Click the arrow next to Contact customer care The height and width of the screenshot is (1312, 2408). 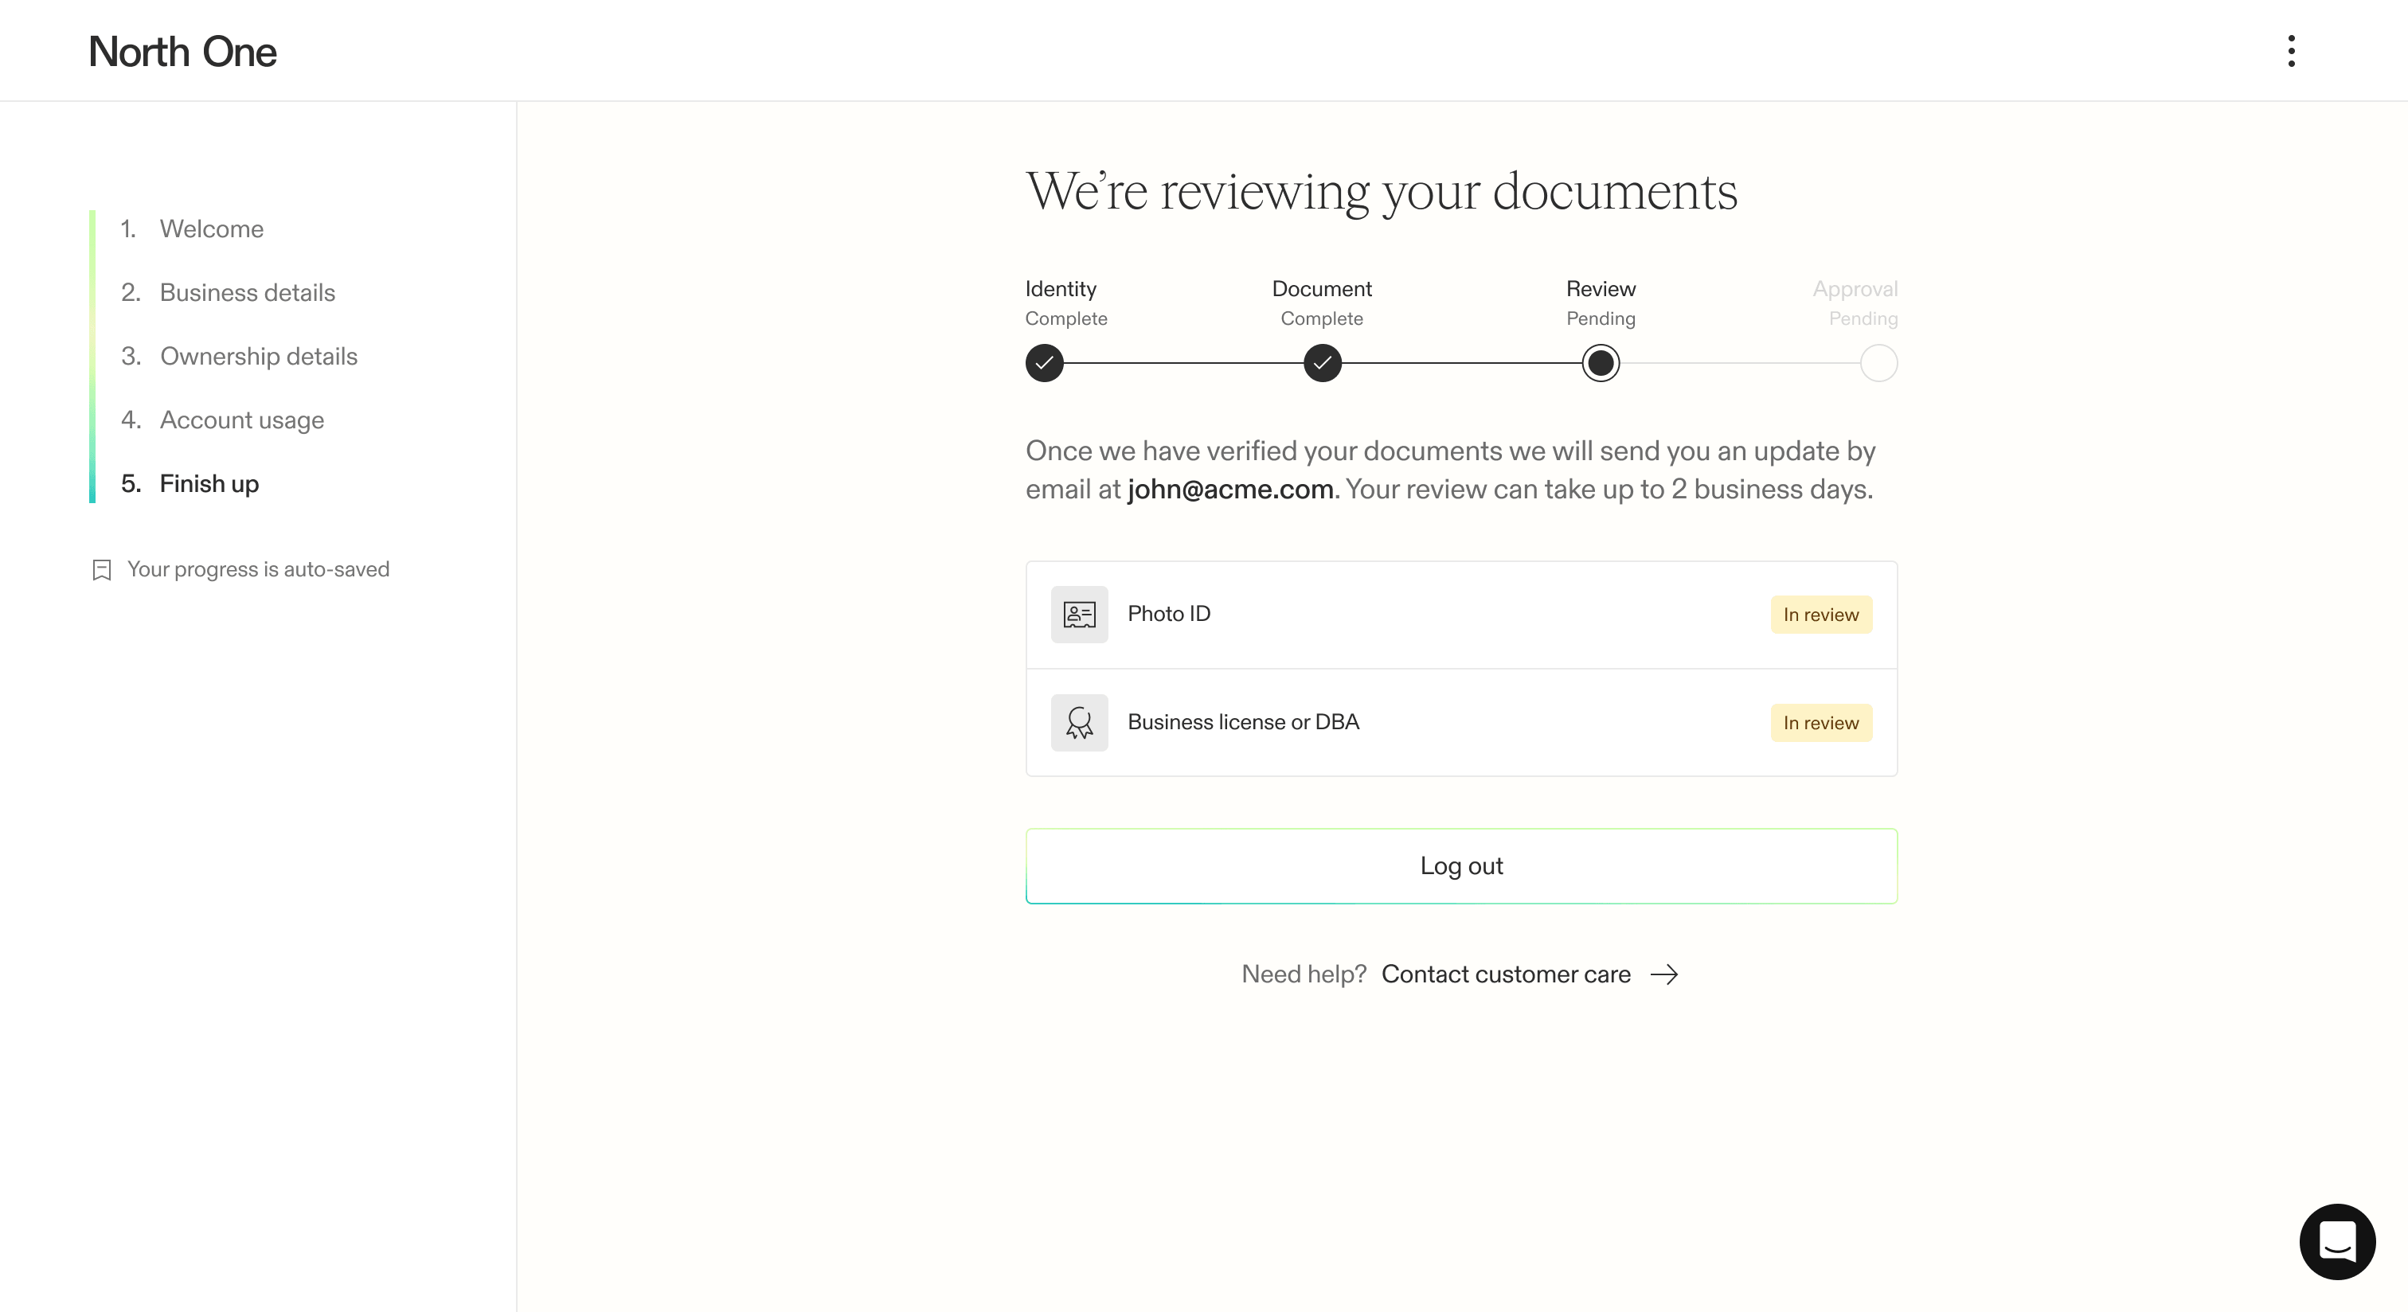click(x=1664, y=974)
